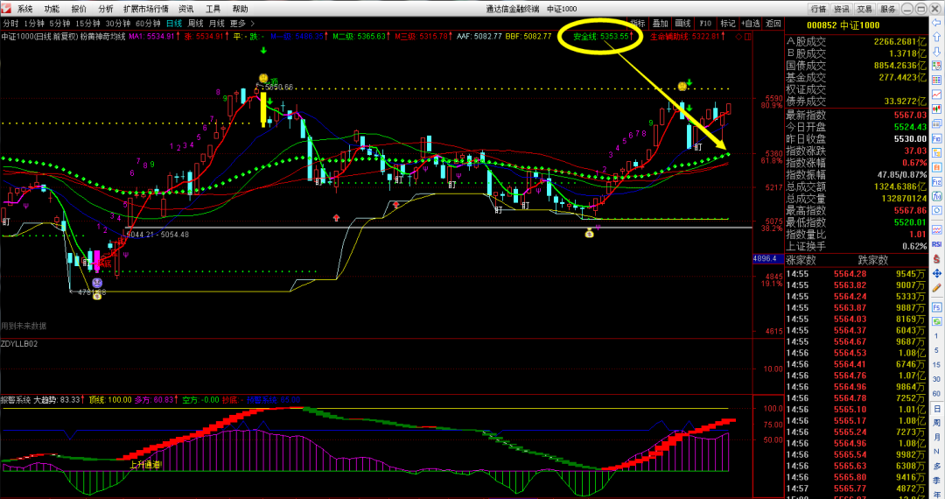This screenshot has height=499, width=945.
Task: Open the 系统 menu
Action: (x=24, y=9)
